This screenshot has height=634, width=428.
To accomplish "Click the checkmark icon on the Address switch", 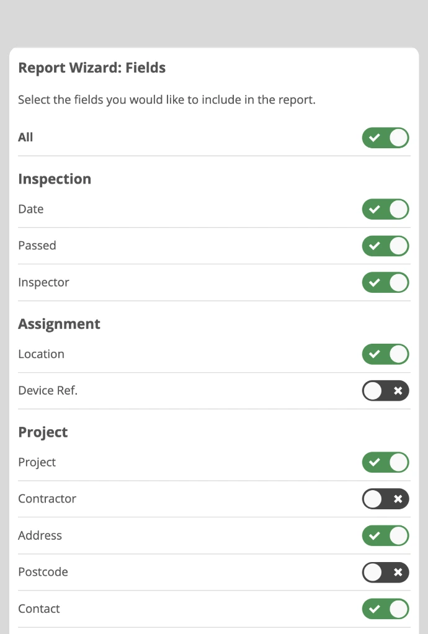I will [x=375, y=535].
